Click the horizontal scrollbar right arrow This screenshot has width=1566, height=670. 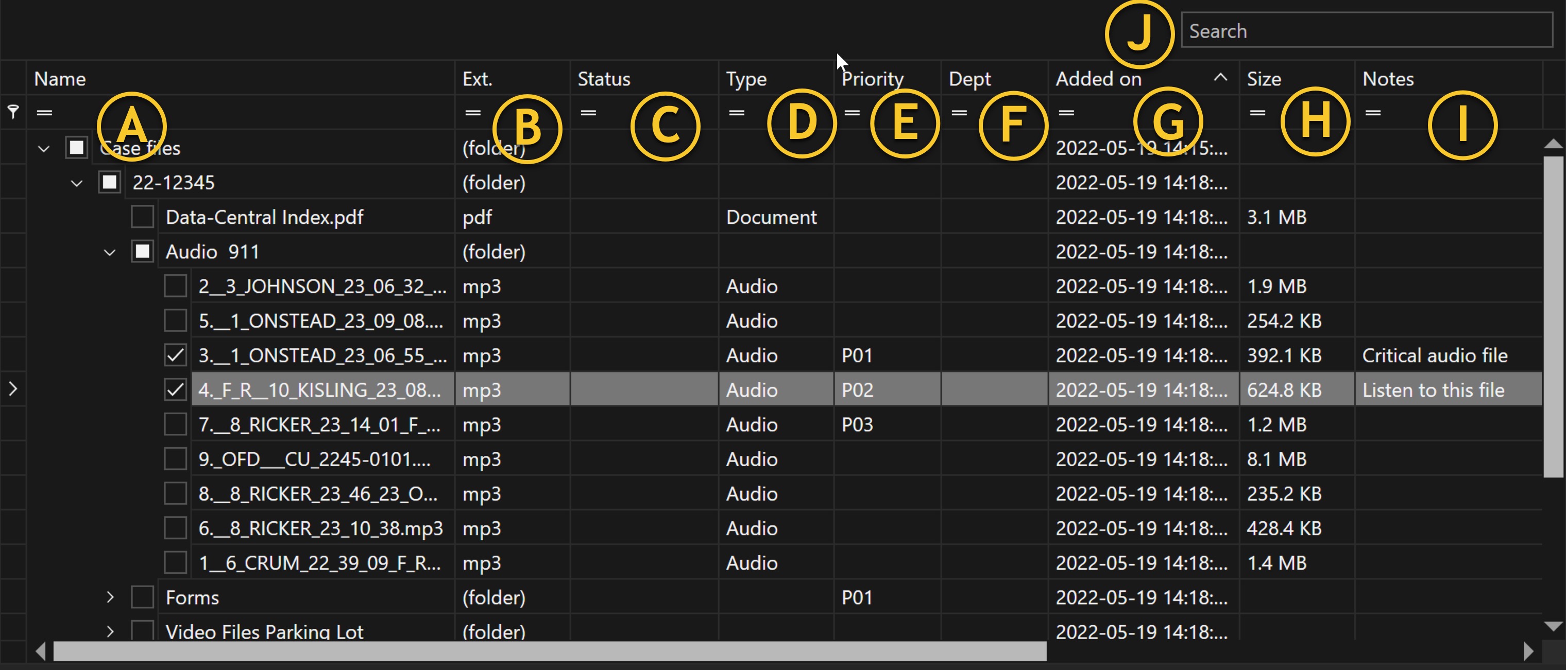[x=1528, y=651]
